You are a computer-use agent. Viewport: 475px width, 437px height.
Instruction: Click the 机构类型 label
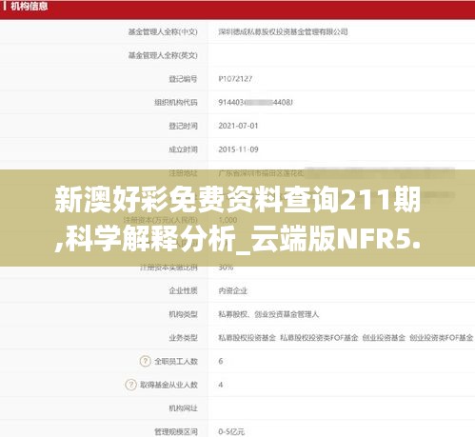click(x=183, y=314)
